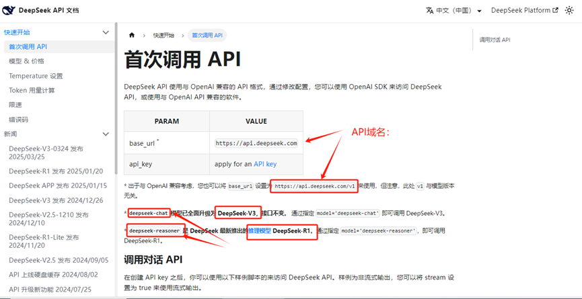Open 错误码 sidebar page
The width and height of the screenshot is (582, 299).
coord(19,120)
